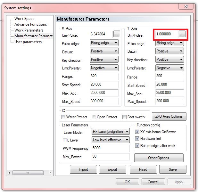Image resolution: width=198 pixels, height=192 pixels.
Task: Toggle the Open Protect checkbox
Action: pyautogui.click(x=94, y=117)
